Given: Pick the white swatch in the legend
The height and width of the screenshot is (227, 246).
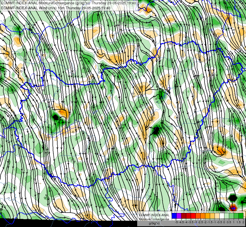Looking at the screenshot, I should [222, 216].
